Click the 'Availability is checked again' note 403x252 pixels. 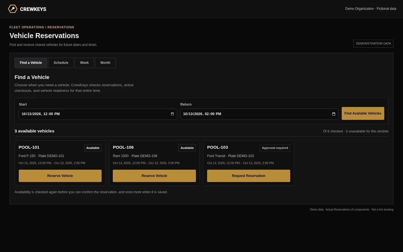pyautogui.click(x=91, y=192)
